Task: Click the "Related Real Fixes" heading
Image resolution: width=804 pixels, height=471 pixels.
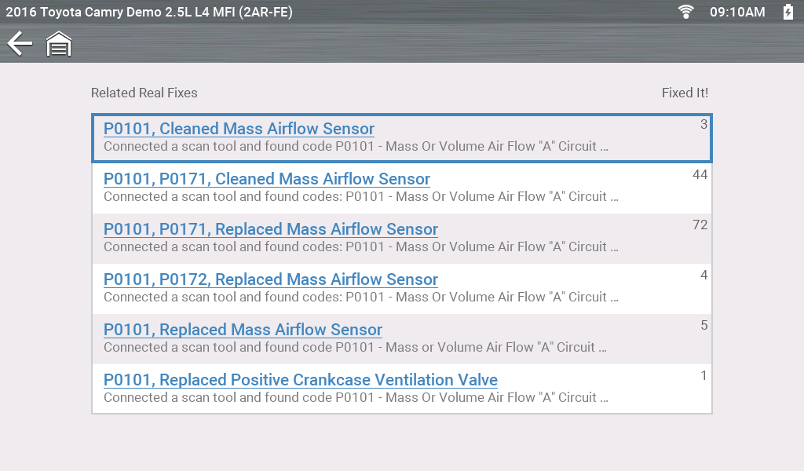Action: (144, 93)
